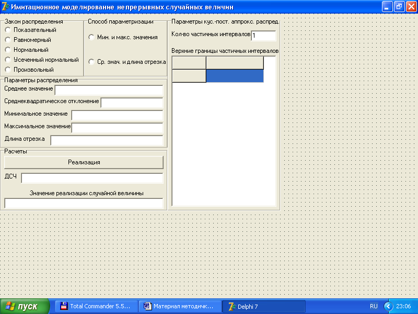Click the Длина отрезка input field
The image size is (418, 314).
point(107,140)
